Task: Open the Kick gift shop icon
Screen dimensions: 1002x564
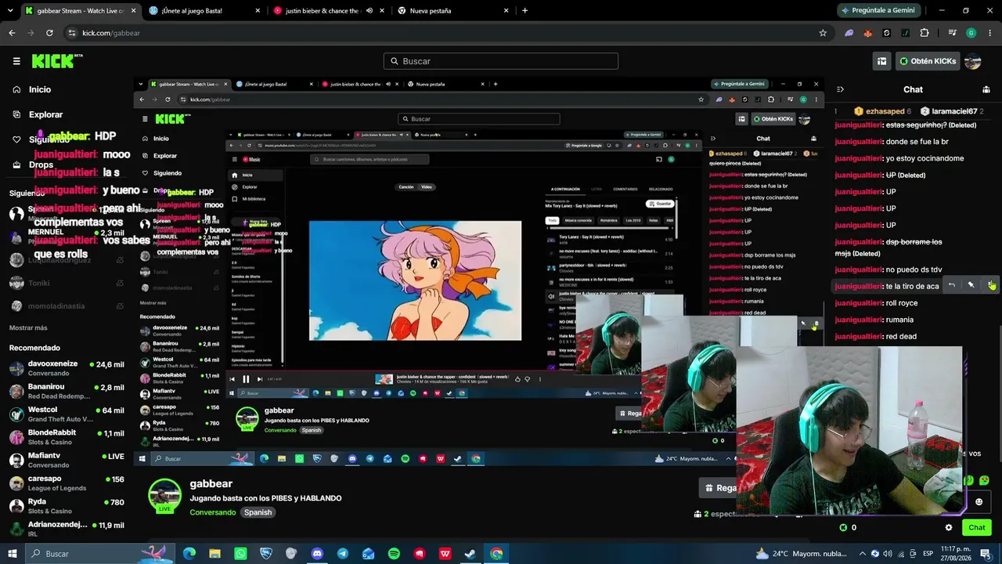Action: pos(881,61)
